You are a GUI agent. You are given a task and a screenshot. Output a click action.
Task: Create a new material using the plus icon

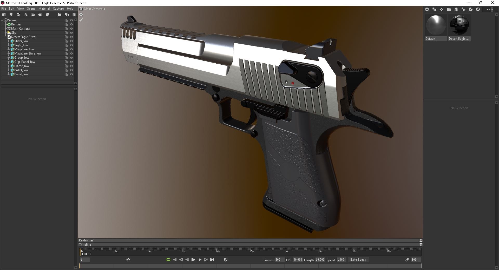[x=427, y=9]
